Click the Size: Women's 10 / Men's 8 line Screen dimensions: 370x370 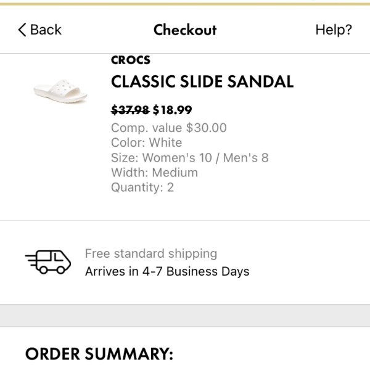[190, 158]
